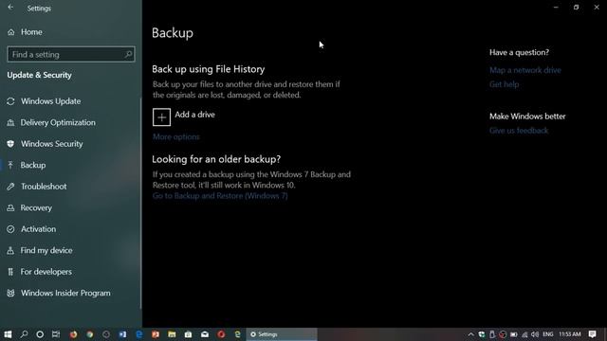Screen dimensions: 607x341
Task: Click the search magnifier inside 'Find a setting'
Action: (128, 55)
